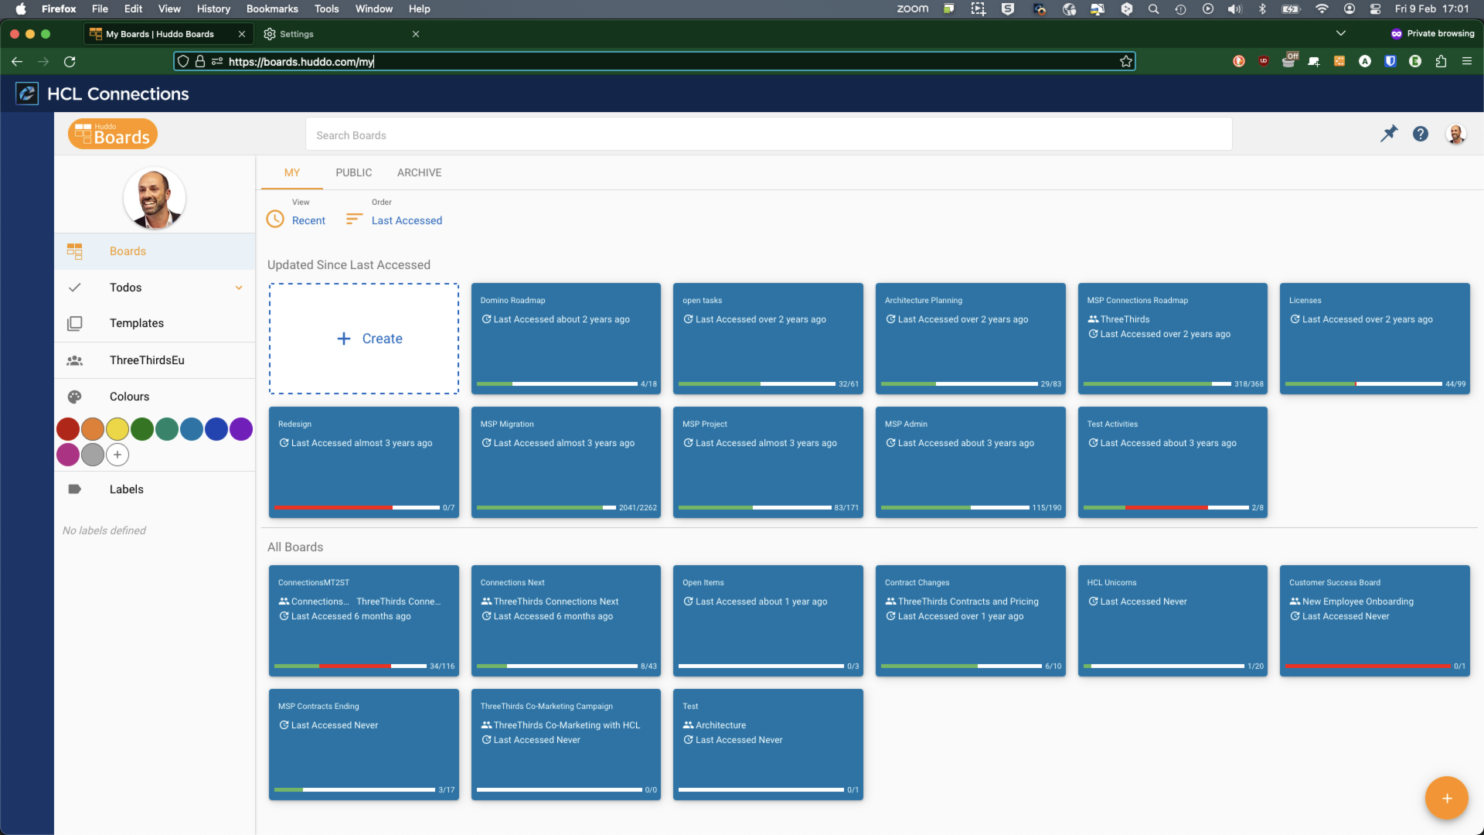
Task: Open ThreeThirds Co-Marketing Campaign board
Action: pyautogui.click(x=566, y=745)
